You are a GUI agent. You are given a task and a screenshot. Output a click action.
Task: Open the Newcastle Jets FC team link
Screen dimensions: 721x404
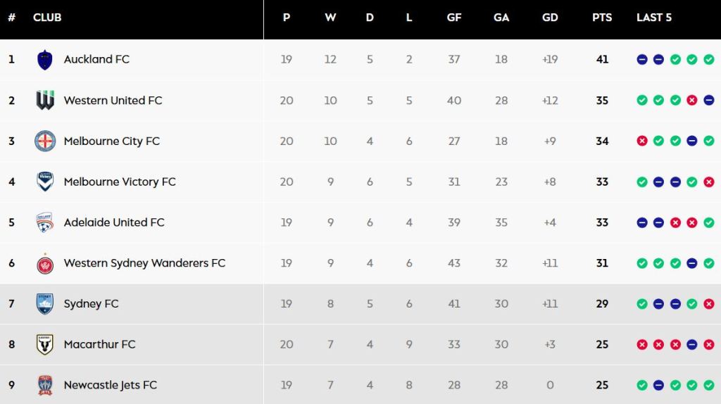click(110, 385)
